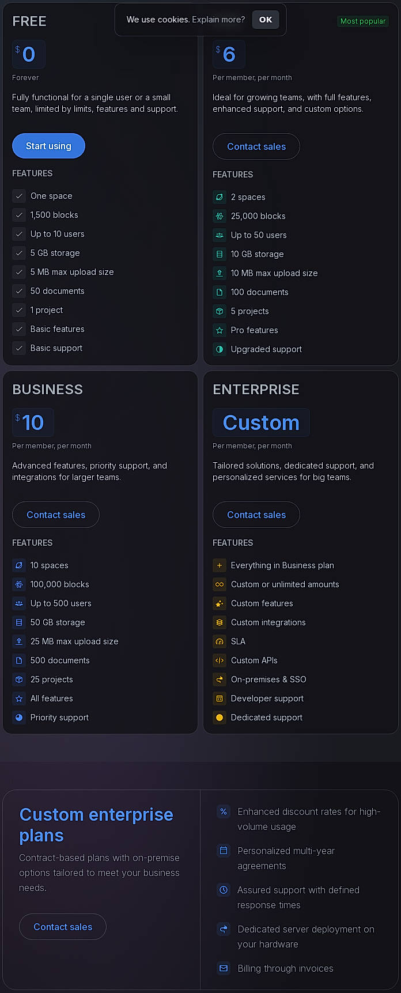
Task: Click the envelope icon beside Billing through invoices
Action: pyautogui.click(x=224, y=969)
